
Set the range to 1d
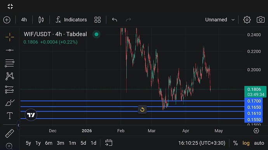(x=93, y=143)
